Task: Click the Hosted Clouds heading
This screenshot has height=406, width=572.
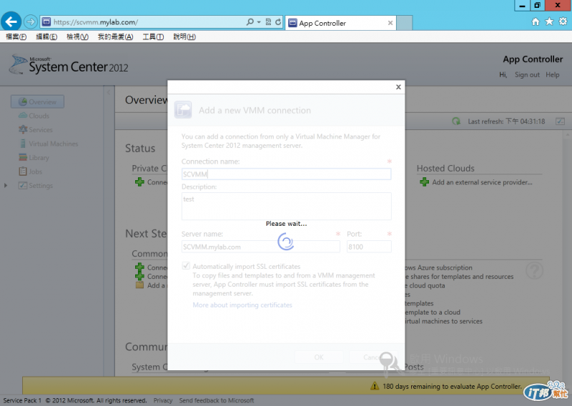Action: 445,168
